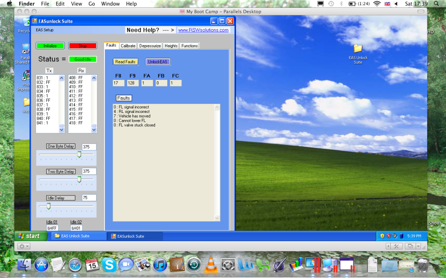
Task: Click the battery status icon
Action: 352,3
